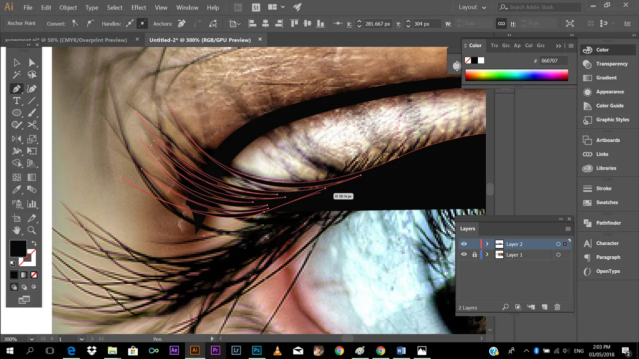This screenshot has width=639, height=359.
Task: Hide Layer 2 visibility eye
Action: 464,244
